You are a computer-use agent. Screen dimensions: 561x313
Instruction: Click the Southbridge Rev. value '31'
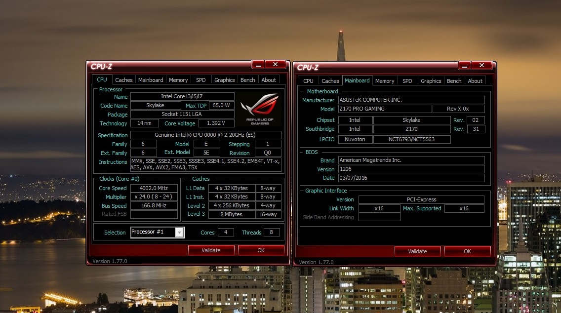pyautogui.click(x=476, y=129)
